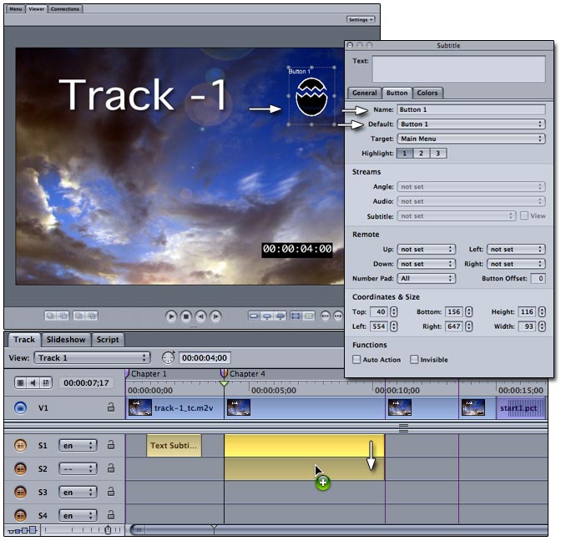Show the activated button state
This screenshot has width=566, height=541.
pos(280,316)
